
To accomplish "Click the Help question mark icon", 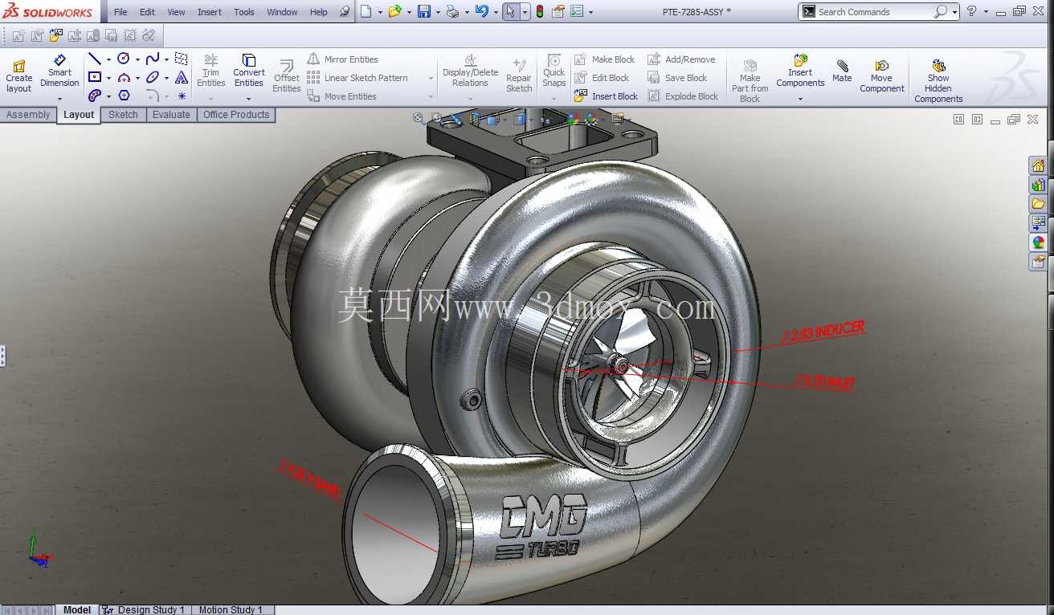I will (972, 11).
